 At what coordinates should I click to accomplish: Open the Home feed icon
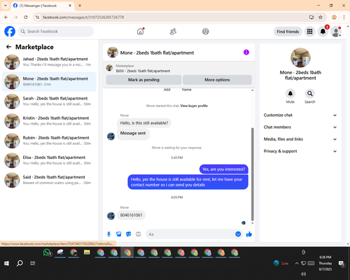[x=140, y=31]
